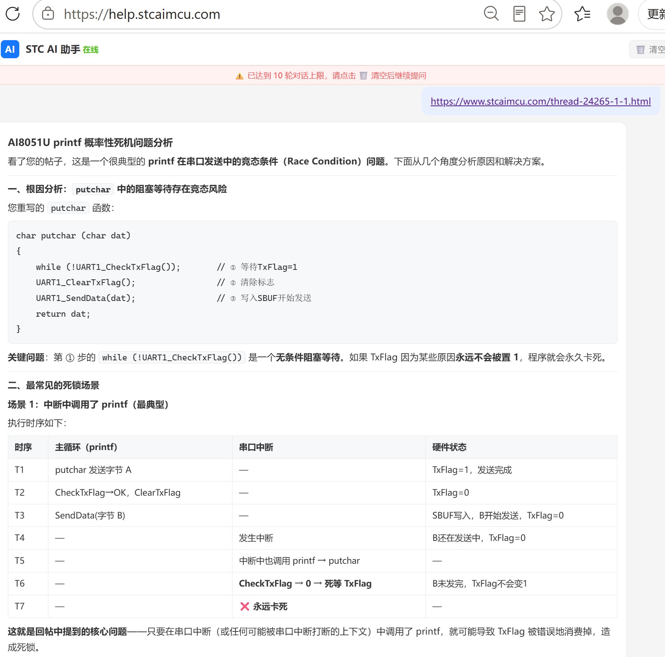The width and height of the screenshot is (665, 657).
Task: Click comment 等待TxFlag=1
Action: coord(269,267)
